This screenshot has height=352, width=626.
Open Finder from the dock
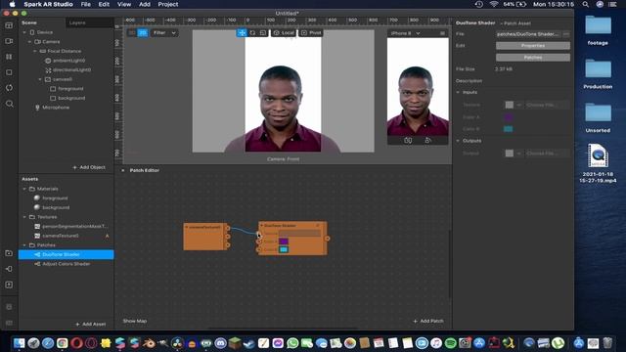(19, 343)
